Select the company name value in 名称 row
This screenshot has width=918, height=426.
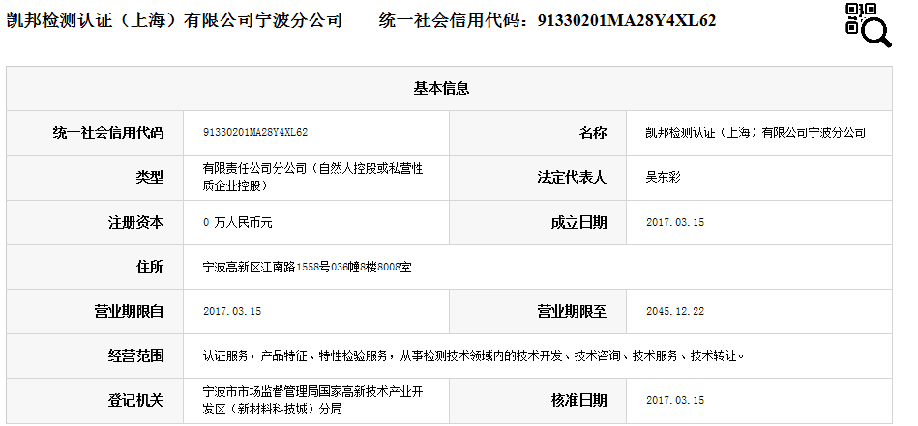tap(755, 132)
